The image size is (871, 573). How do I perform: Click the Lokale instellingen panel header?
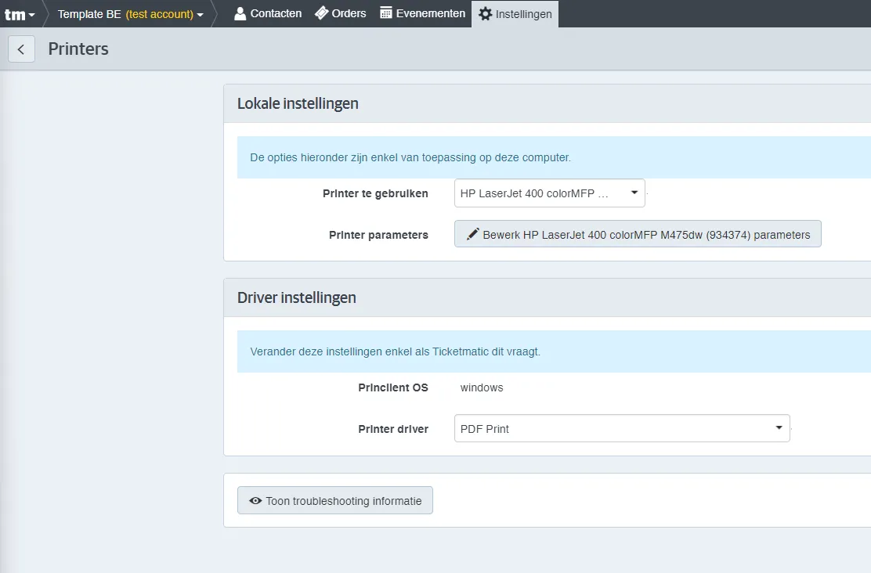point(548,104)
